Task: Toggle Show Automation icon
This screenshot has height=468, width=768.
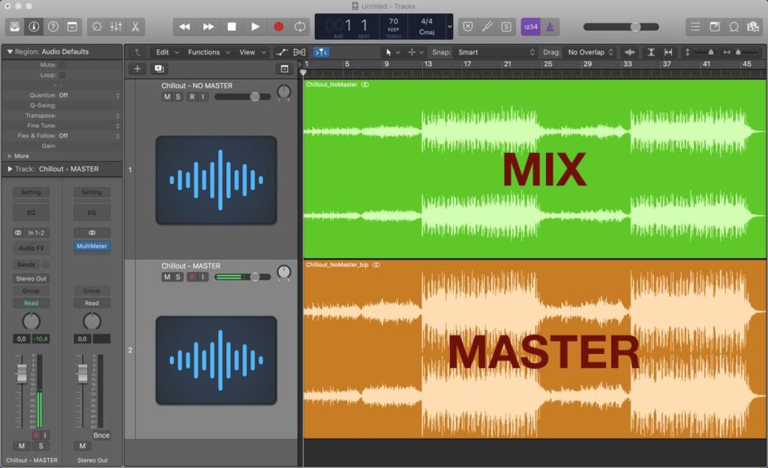Action: pyautogui.click(x=282, y=52)
